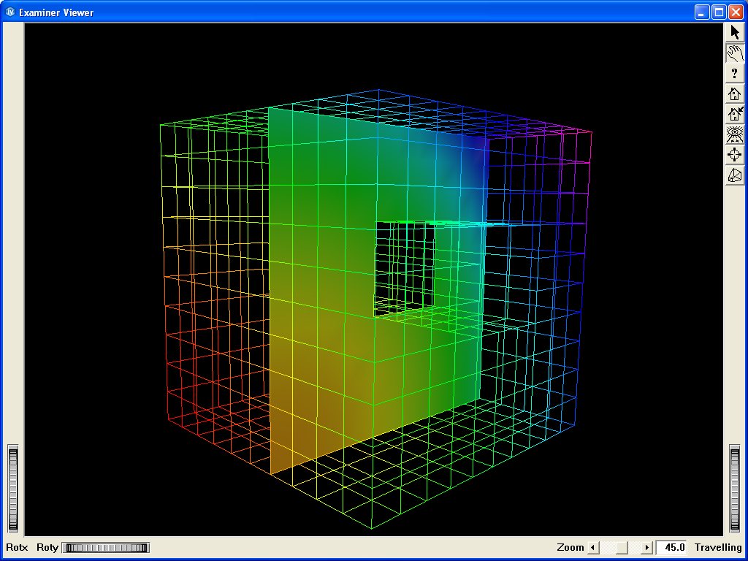Click the Zoom slider thumb

[621, 548]
